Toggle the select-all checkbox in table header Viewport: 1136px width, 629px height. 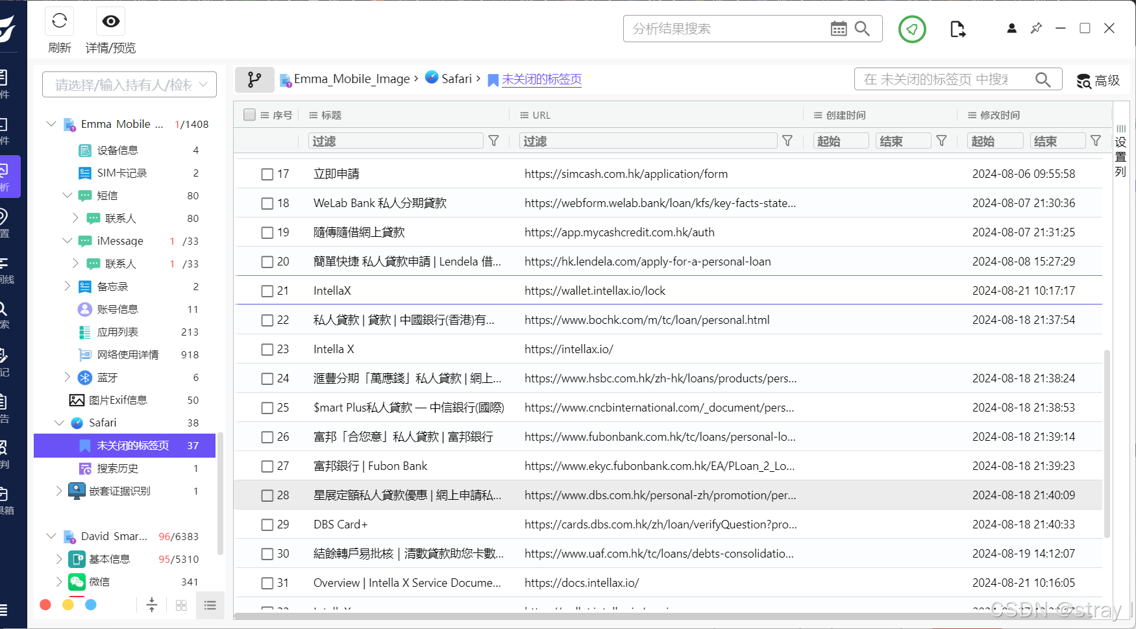(249, 115)
